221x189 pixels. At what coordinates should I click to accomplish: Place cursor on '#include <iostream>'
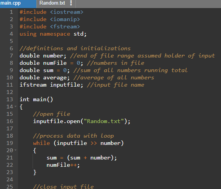coord(51,12)
